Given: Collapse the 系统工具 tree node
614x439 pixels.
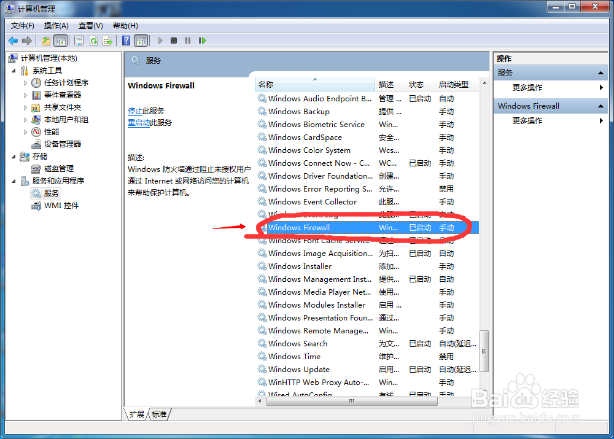Looking at the screenshot, I should 14,71.
